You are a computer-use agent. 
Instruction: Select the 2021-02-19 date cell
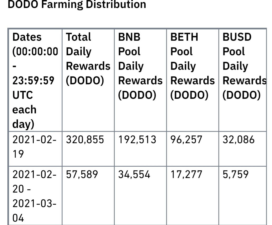coord(35,149)
